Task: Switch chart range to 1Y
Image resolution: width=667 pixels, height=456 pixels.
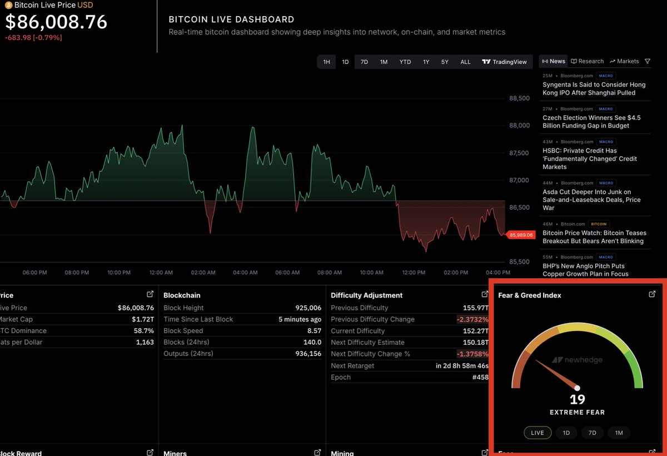Action: point(426,62)
